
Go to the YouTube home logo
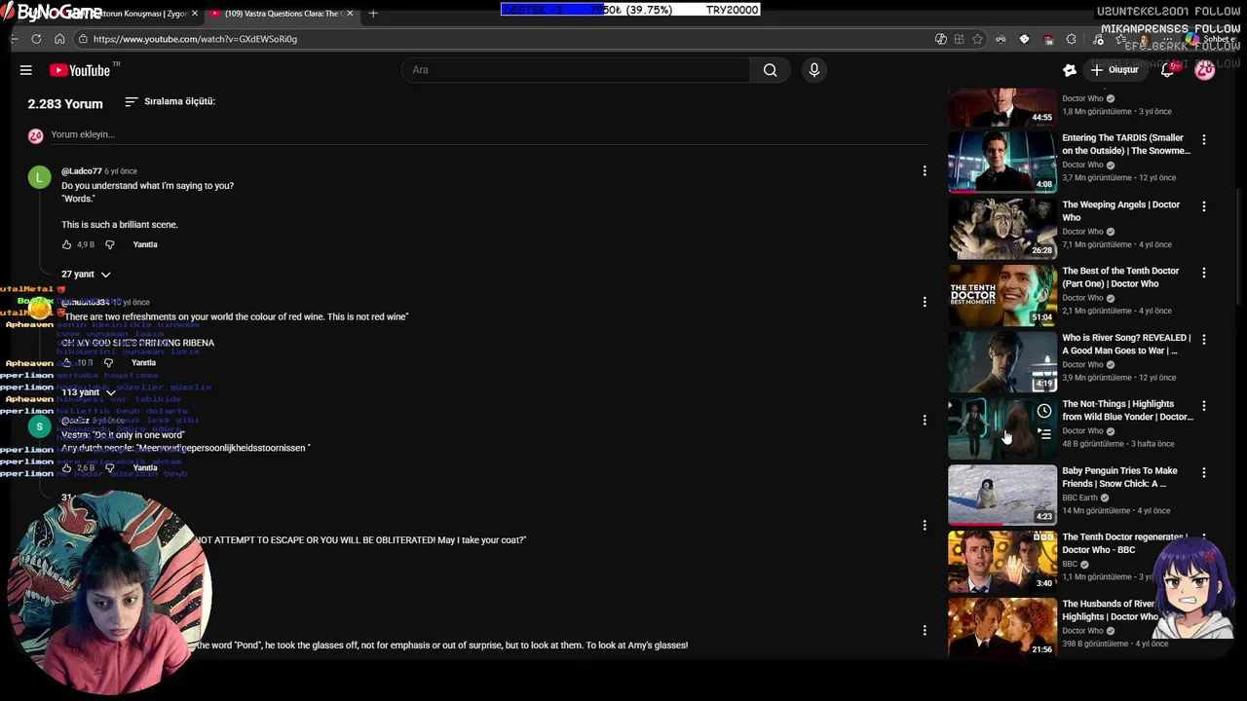[x=80, y=70]
